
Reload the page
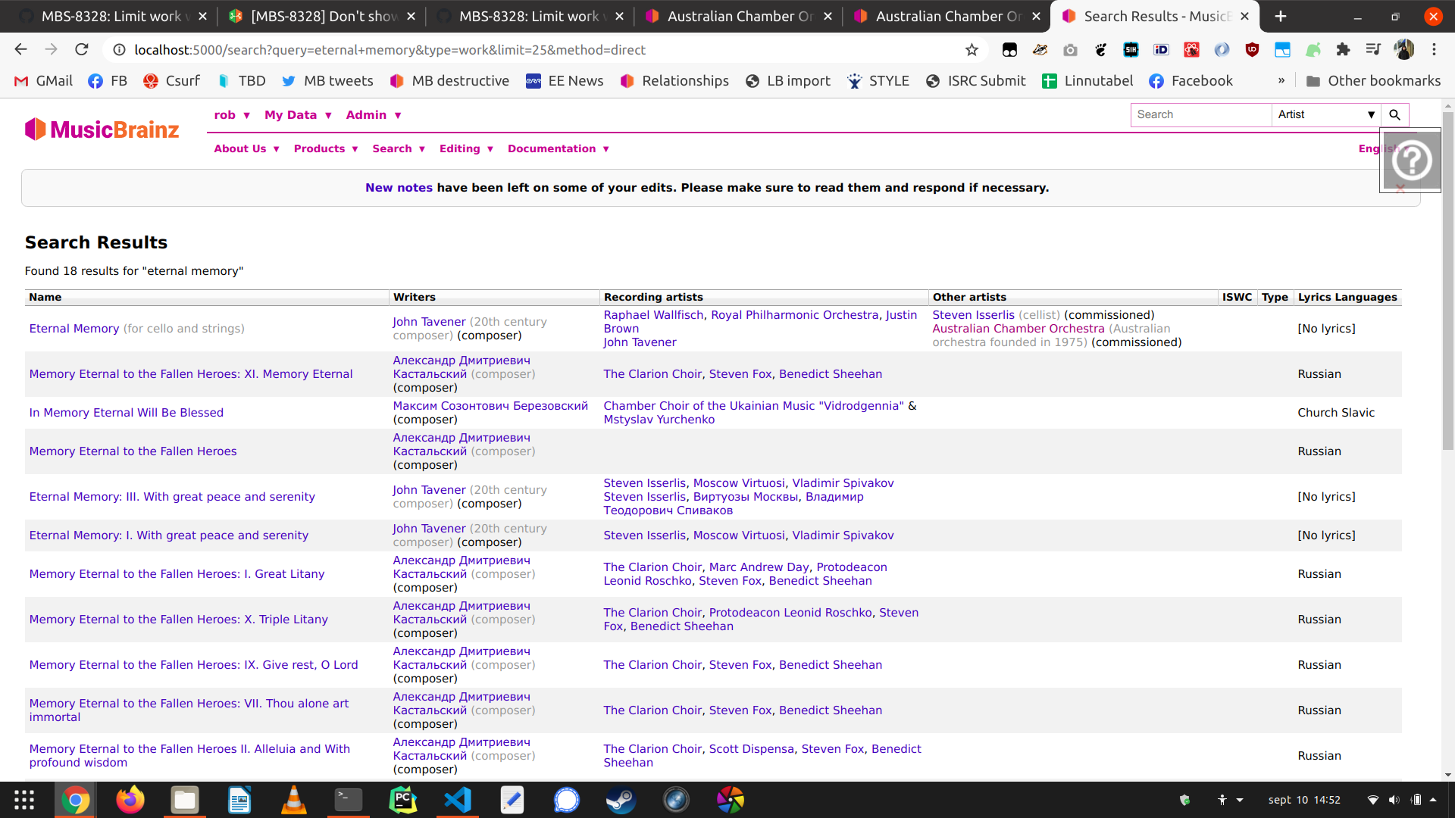tap(82, 50)
